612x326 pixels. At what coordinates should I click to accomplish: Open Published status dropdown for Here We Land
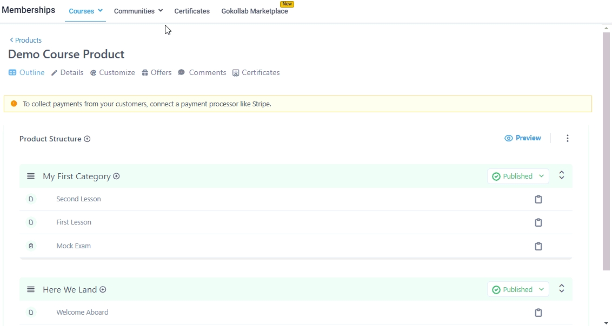(517, 290)
